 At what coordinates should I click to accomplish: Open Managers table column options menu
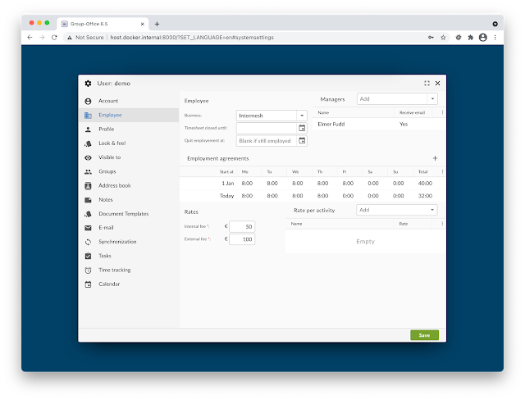pyautogui.click(x=442, y=113)
